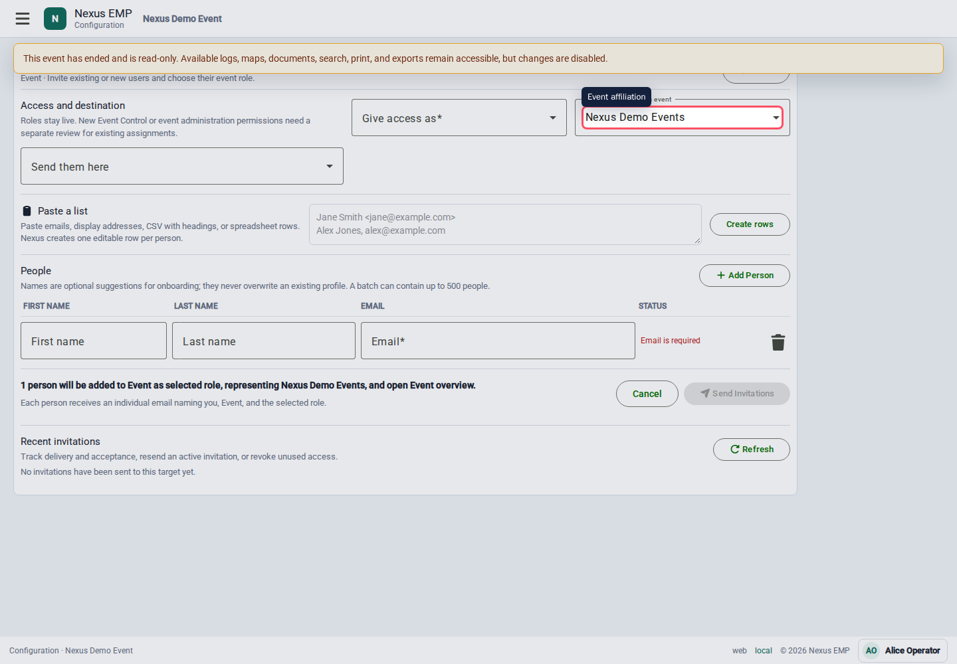The image size is (957, 664).
Task: Click the 'web' label in the footer
Action: pos(740,651)
